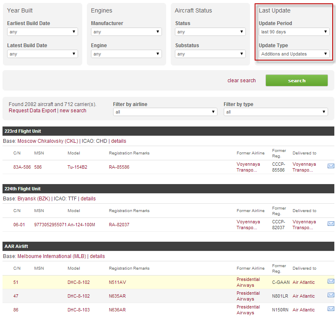336x316 pixels.
Task: Click envelope icon for N635AR row
Action: click(331, 295)
